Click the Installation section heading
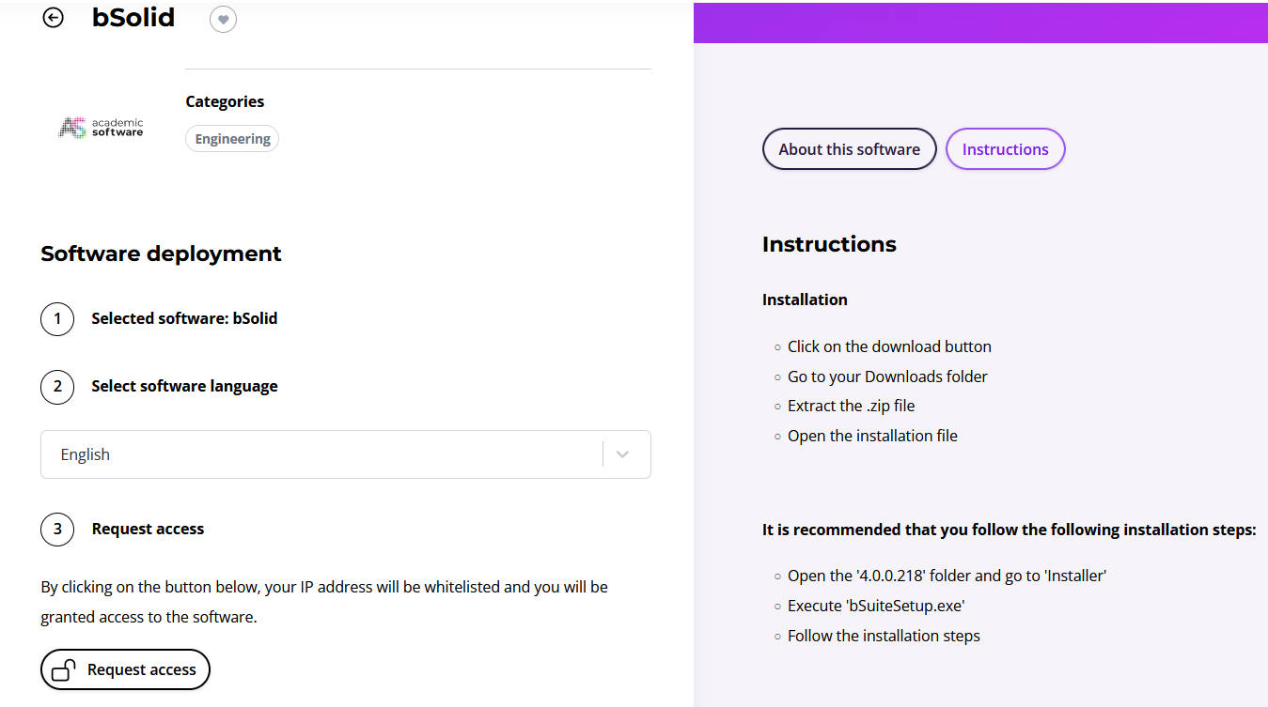 tap(805, 299)
